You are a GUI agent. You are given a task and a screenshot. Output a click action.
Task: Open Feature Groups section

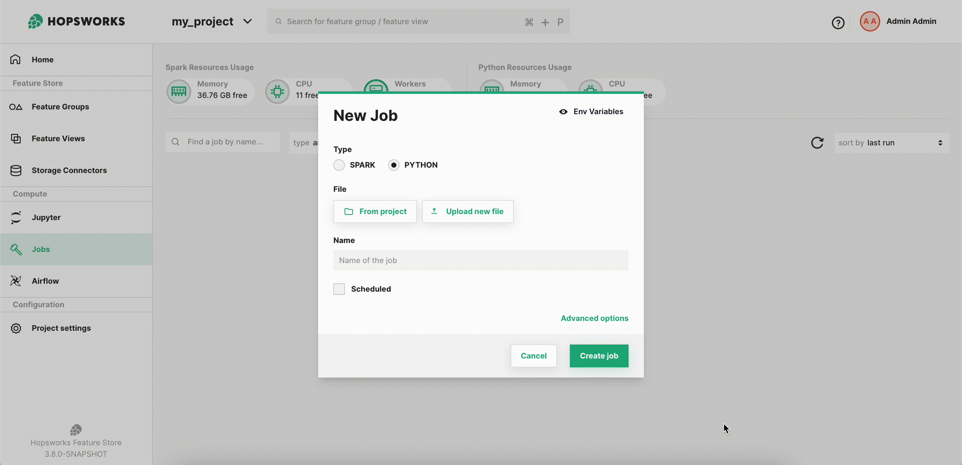pyautogui.click(x=60, y=107)
